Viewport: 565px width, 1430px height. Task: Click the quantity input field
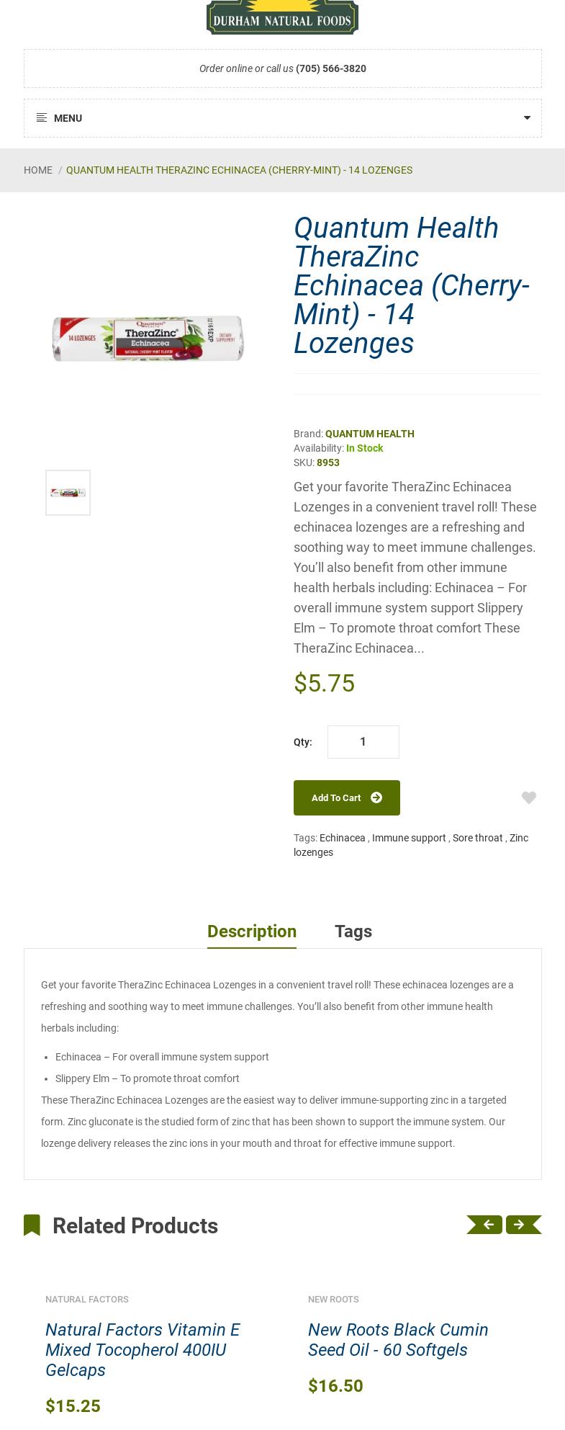363,742
